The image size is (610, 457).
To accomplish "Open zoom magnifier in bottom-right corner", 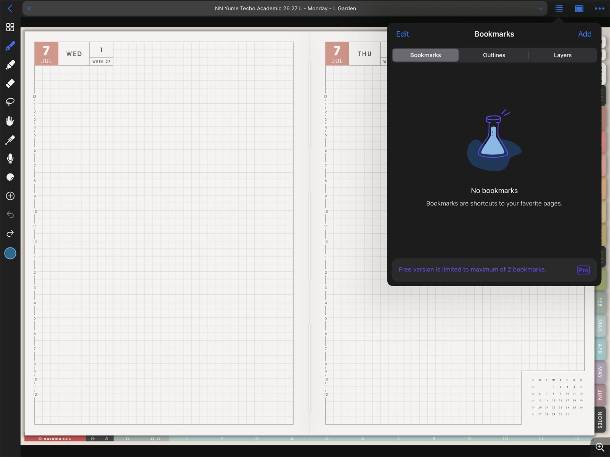I will 600,447.
